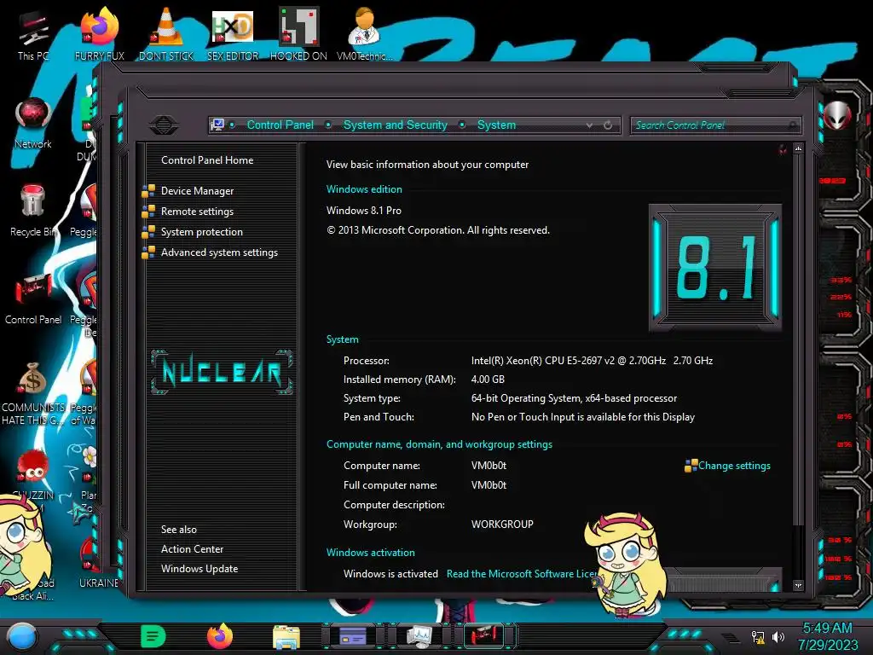Go to Control Panel breadcrumb

tap(280, 125)
